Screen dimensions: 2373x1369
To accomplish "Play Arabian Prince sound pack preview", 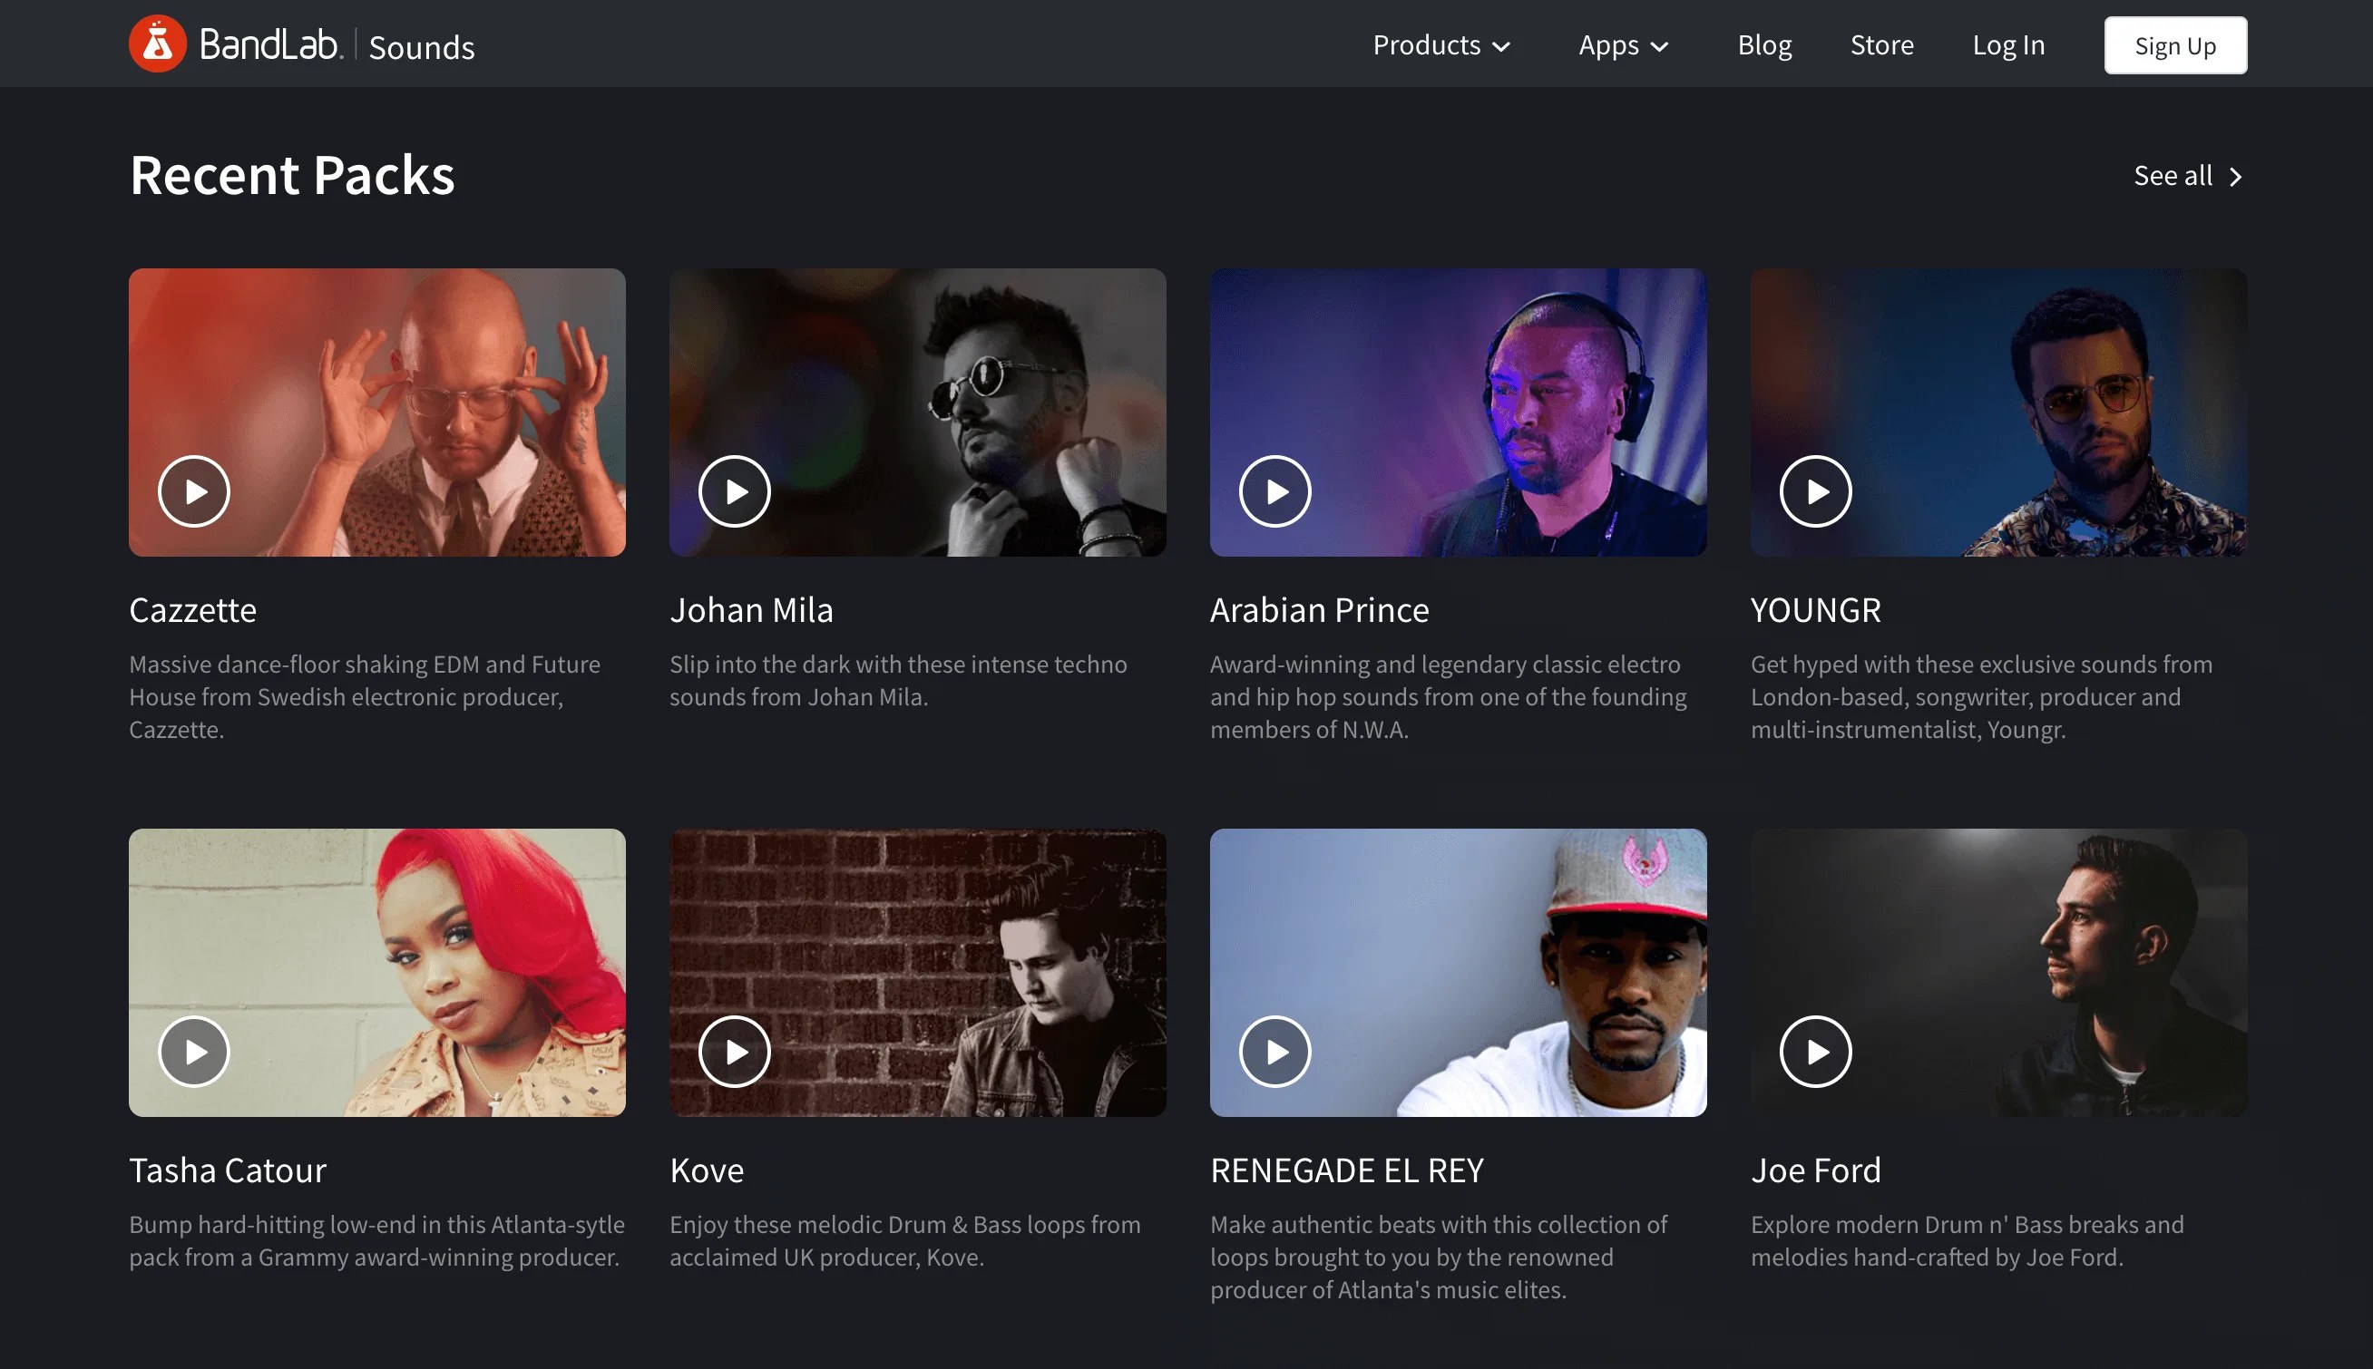I will (1274, 491).
